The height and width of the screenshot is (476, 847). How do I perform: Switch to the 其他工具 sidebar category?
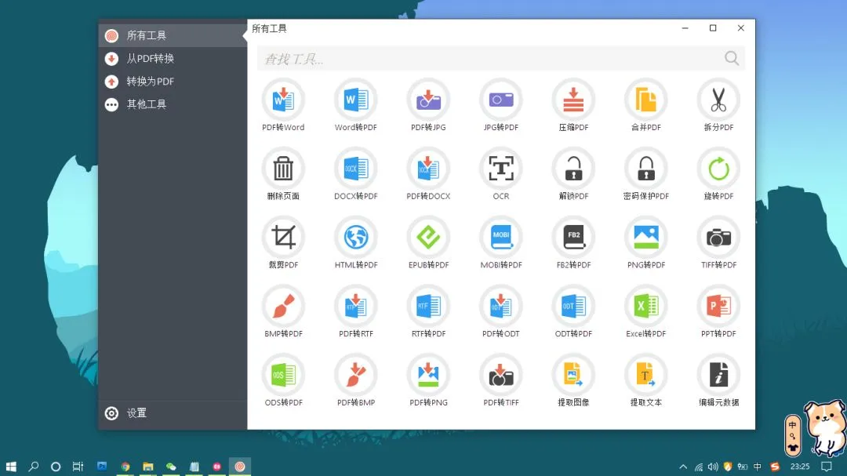(x=173, y=104)
